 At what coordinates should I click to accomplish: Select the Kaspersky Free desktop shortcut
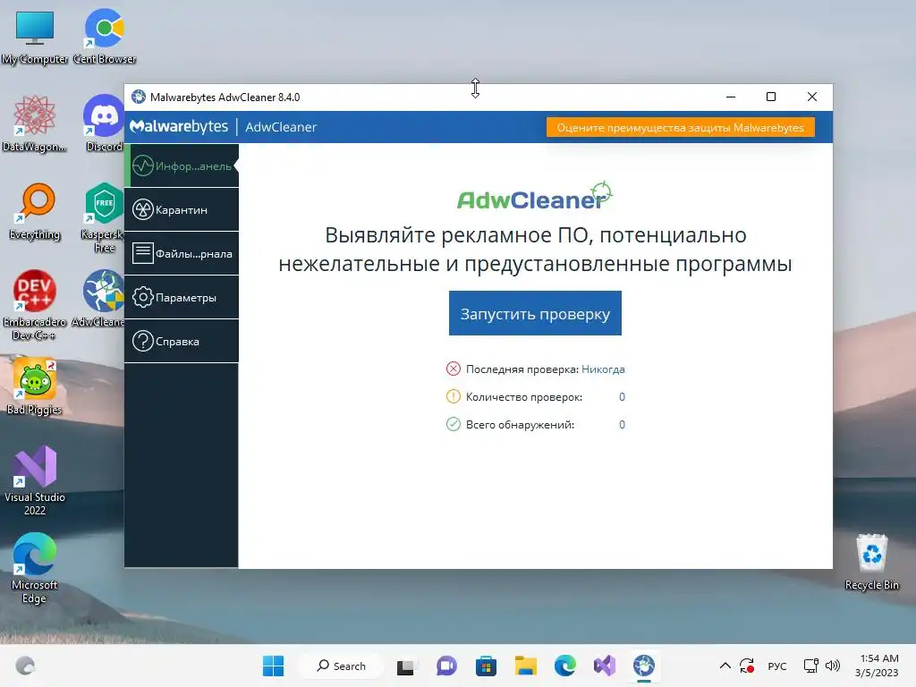104,217
